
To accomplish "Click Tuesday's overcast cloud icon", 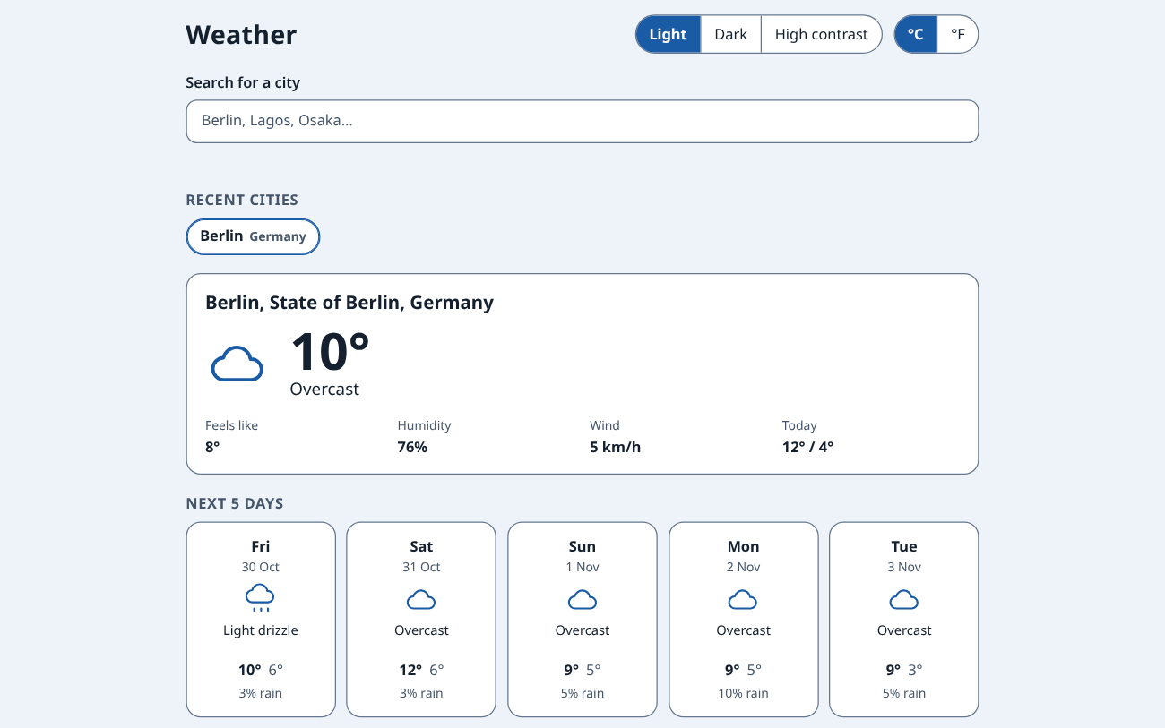I will click(x=904, y=599).
